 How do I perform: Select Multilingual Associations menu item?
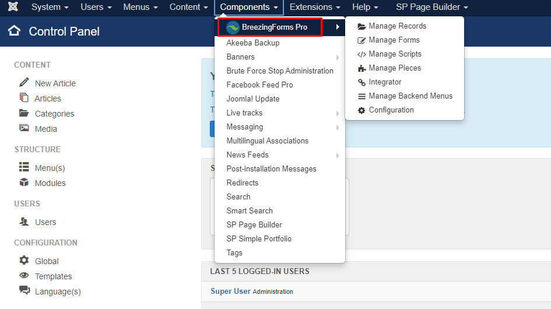(x=268, y=141)
